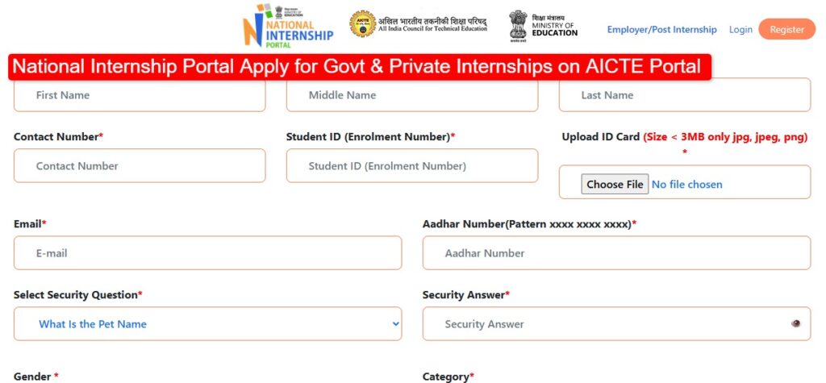Screen dimensions: 826x383
Task: Open the Select Security Question dropdown
Action: point(207,324)
